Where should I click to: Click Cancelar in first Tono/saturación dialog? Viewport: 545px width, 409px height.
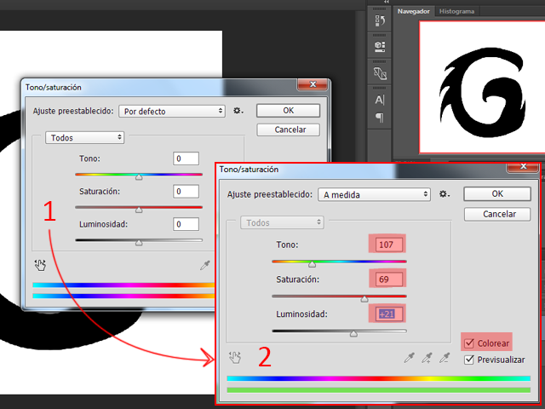click(288, 130)
